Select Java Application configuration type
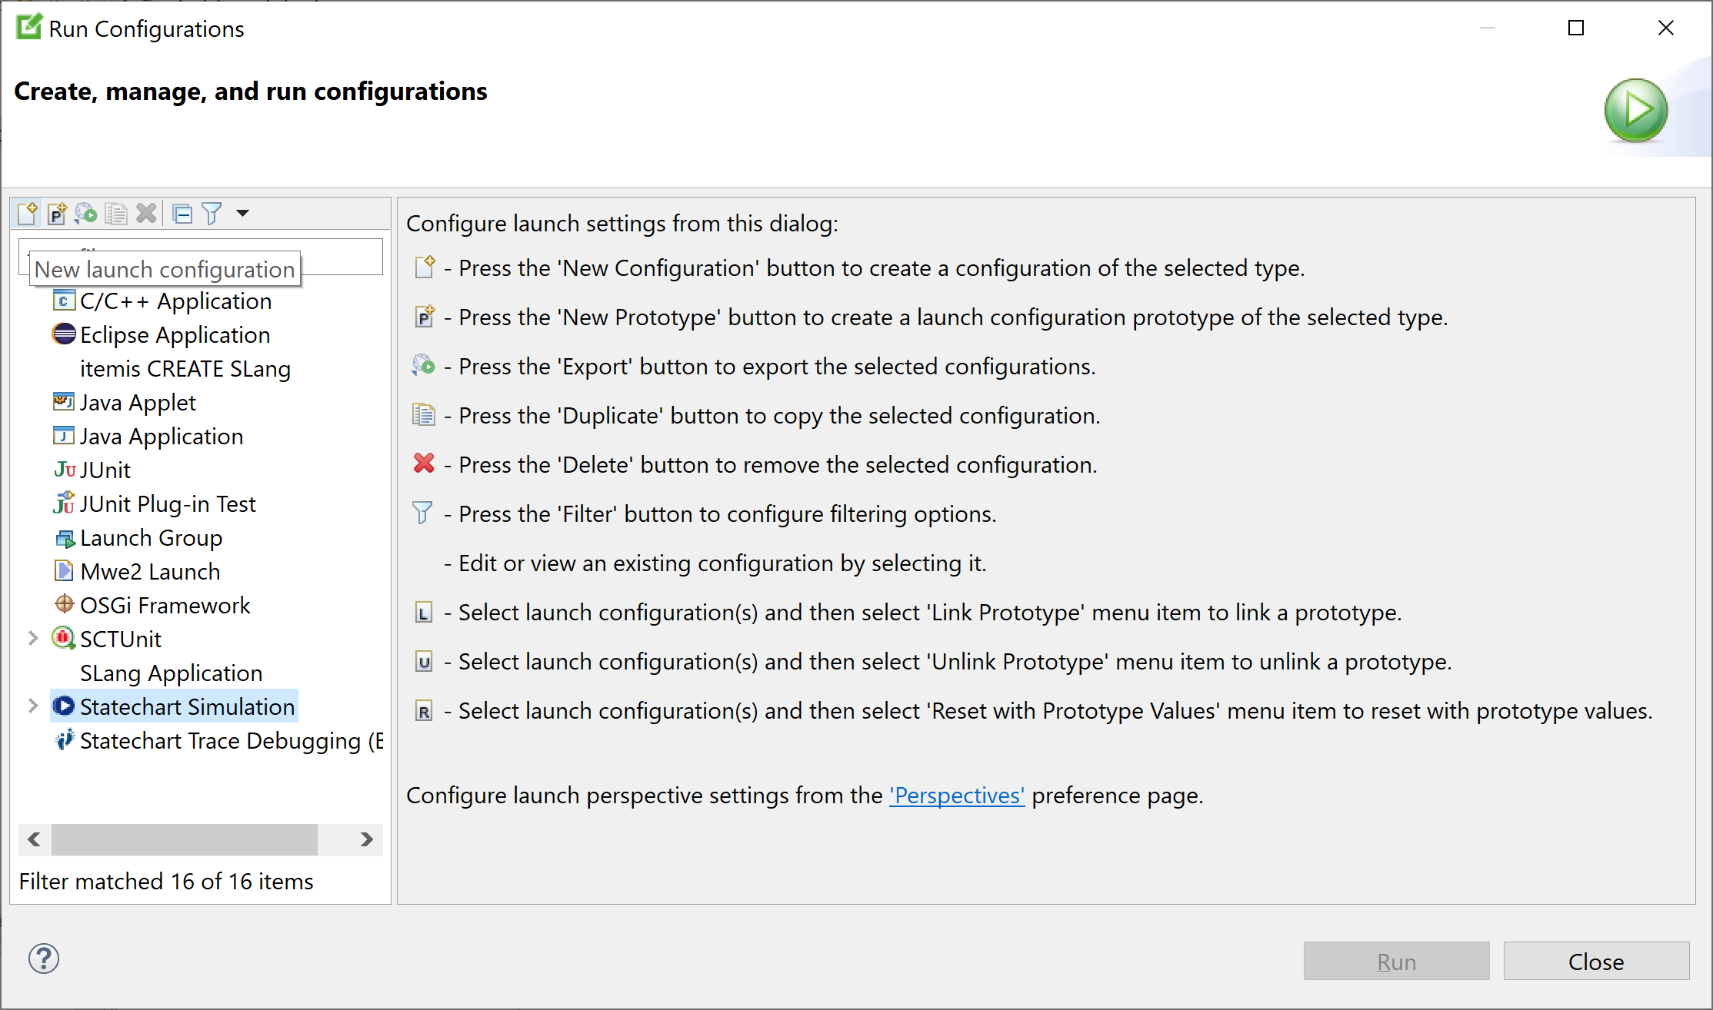The image size is (1713, 1010). tap(162, 437)
